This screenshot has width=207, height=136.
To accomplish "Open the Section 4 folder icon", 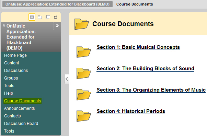I will pos(84,116).
